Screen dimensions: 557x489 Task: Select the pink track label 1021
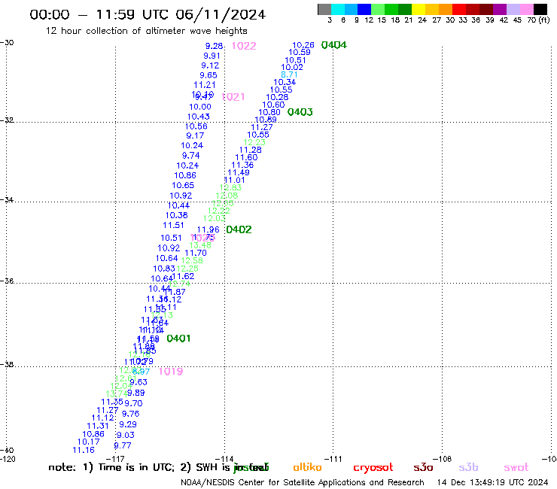tap(233, 97)
